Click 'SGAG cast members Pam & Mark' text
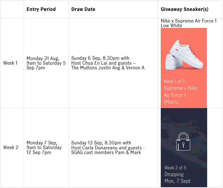Screen dimensions: 223x188 pos(106,152)
